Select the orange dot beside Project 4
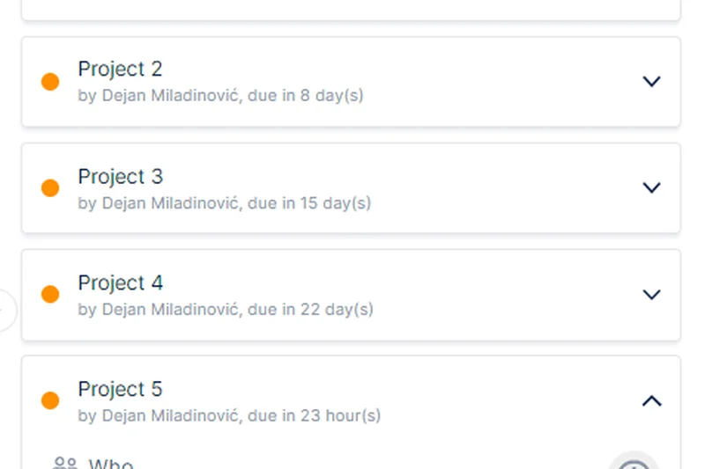This screenshot has width=705, height=469. coord(50,295)
